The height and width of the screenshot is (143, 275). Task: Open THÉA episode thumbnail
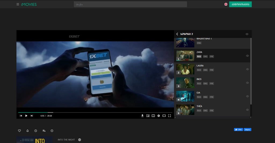[185, 110]
